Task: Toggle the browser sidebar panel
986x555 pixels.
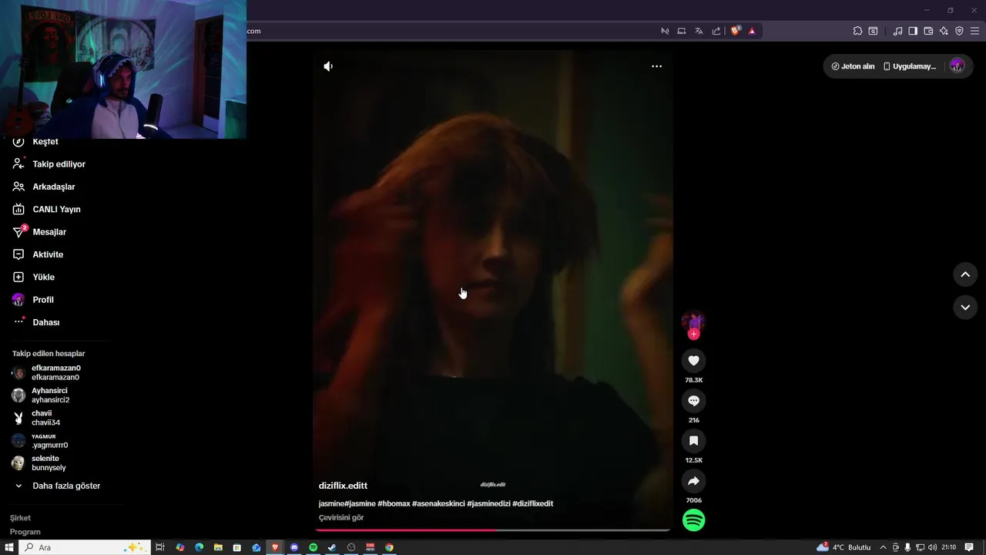Action: (x=913, y=31)
